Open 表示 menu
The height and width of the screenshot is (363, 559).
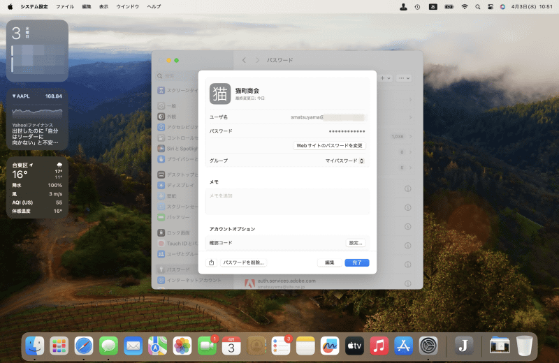(103, 6)
